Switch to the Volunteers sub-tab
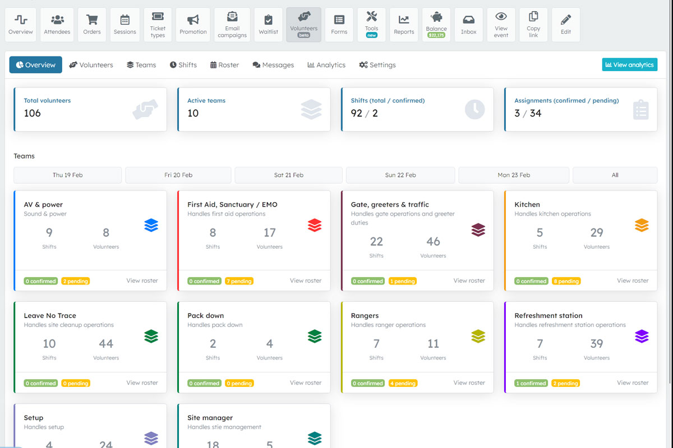This screenshot has width=673, height=448. pyautogui.click(x=91, y=64)
